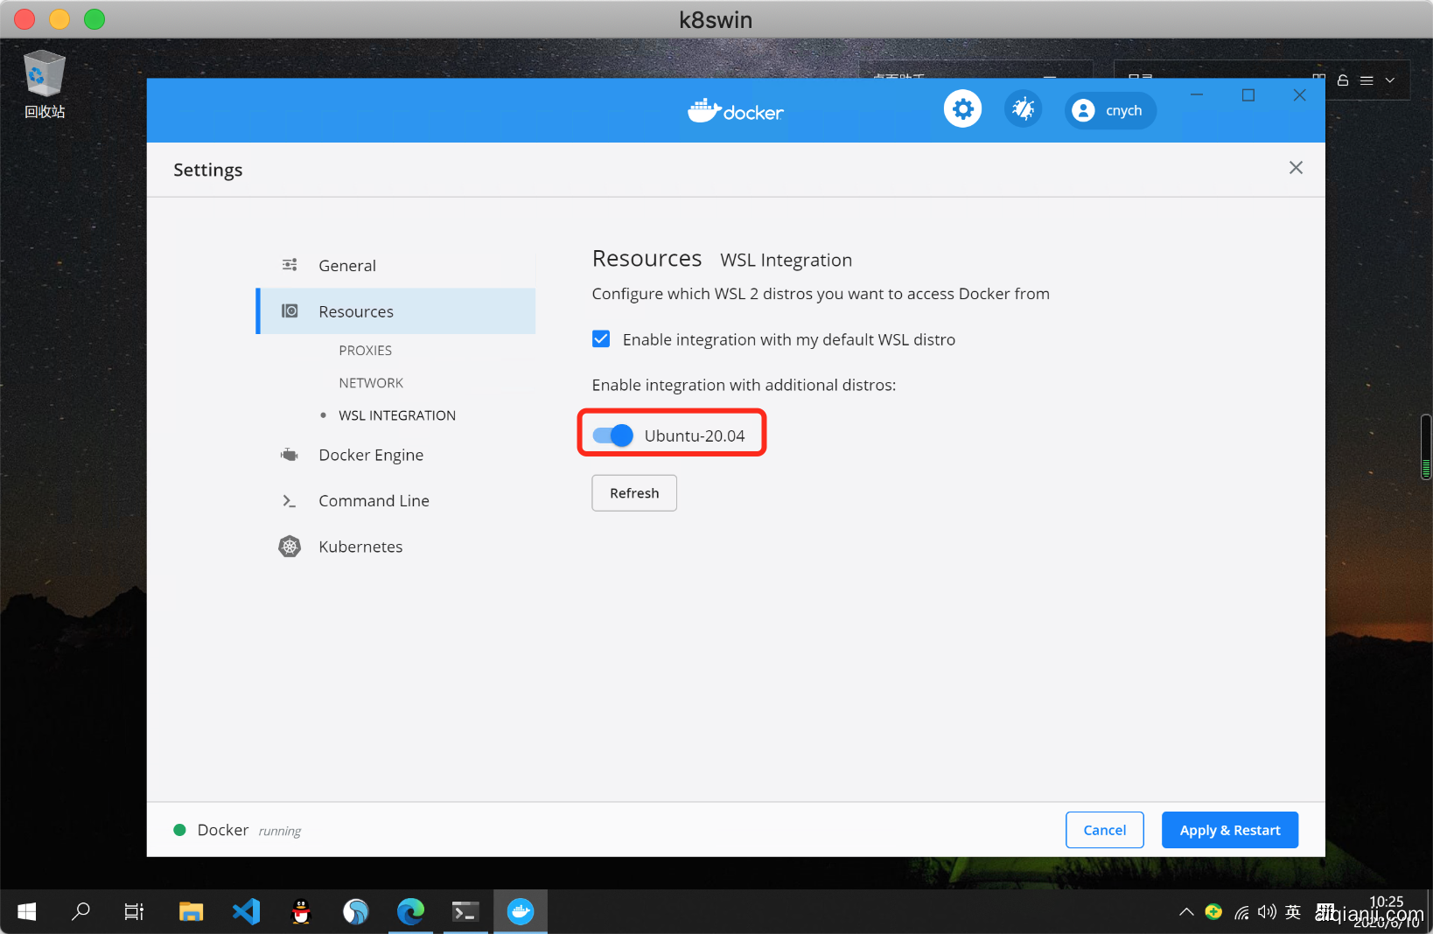Open Docker settings gear icon
1433x934 pixels.
coord(962,109)
